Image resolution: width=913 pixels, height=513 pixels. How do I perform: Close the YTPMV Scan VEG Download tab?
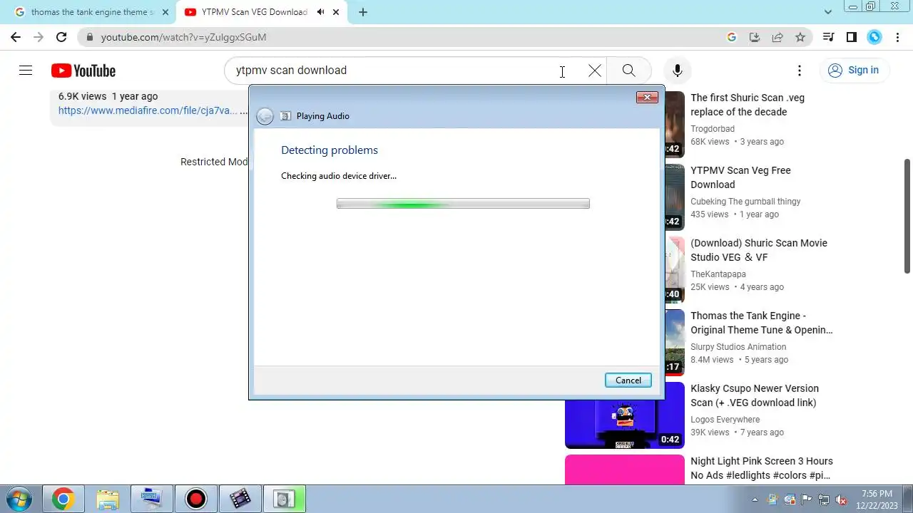click(336, 12)
